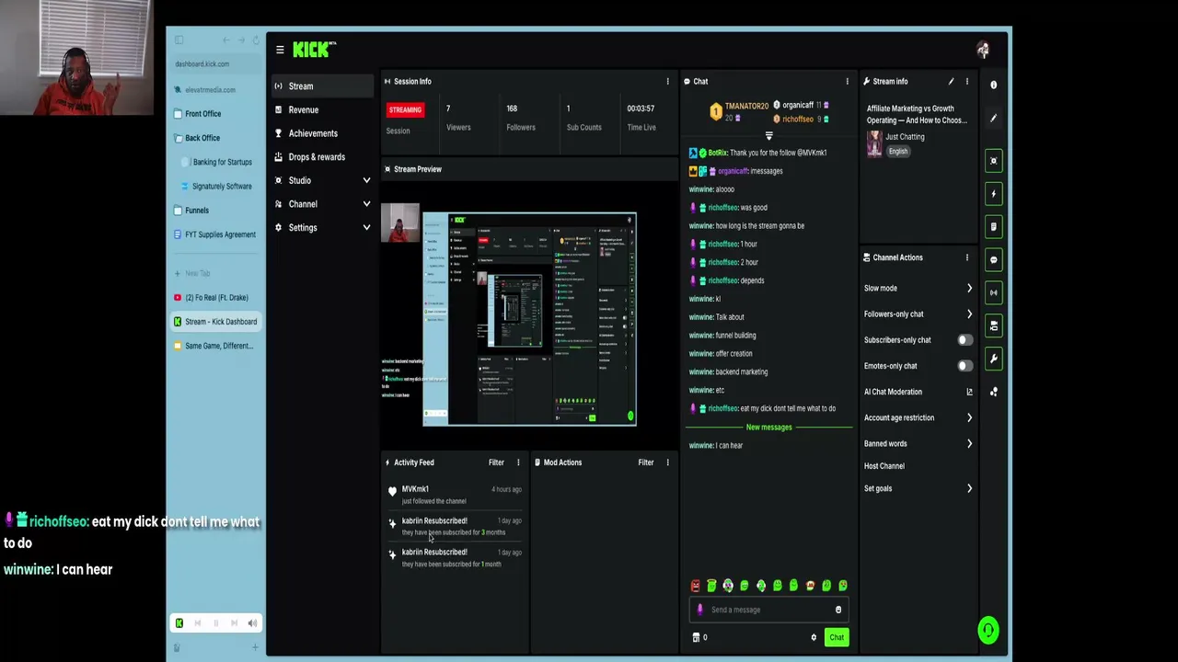The width and height of the screenshot is (1178, 662).
Task: Click the dashboard.kick.com address bar
Action: [216, 64]
